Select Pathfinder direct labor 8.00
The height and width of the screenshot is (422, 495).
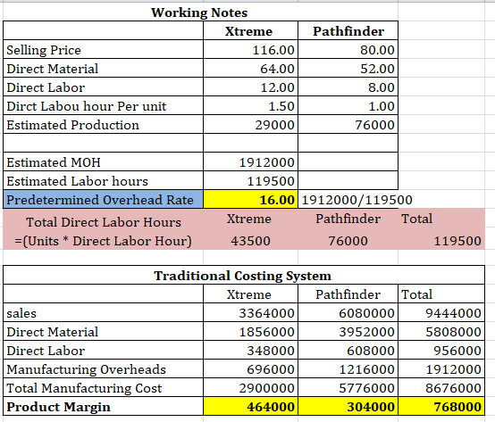(x=348, y=87)
